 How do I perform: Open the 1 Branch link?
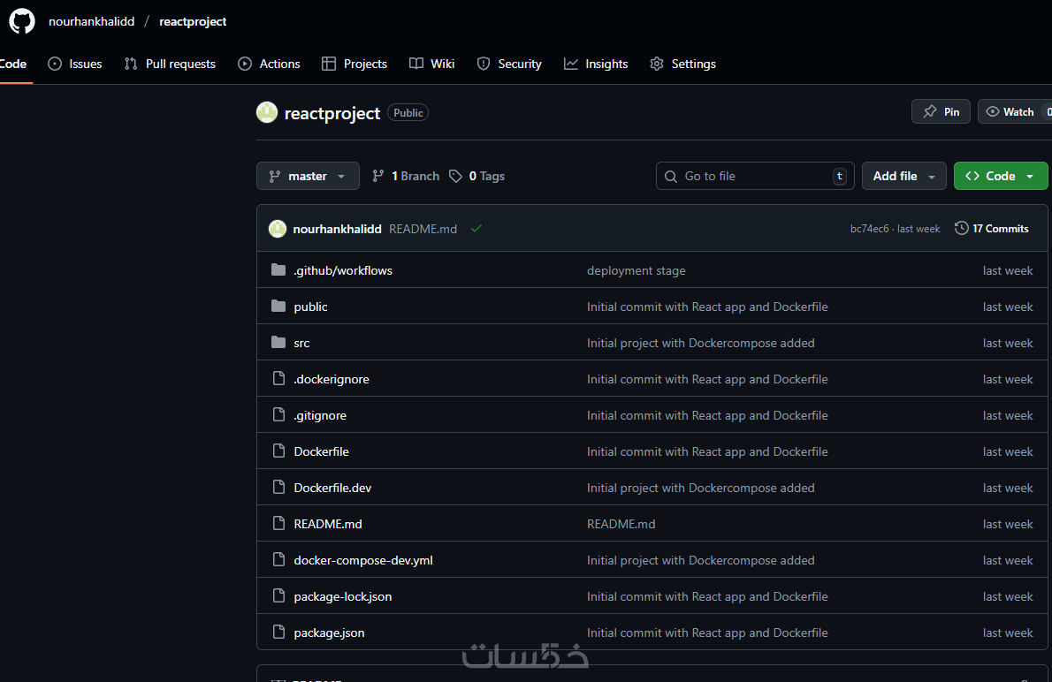pos(406,177)
